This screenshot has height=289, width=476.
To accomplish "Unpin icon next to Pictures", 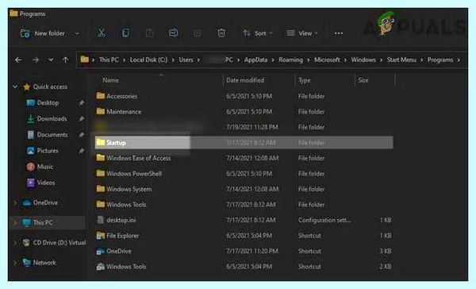I will point(82,151).
